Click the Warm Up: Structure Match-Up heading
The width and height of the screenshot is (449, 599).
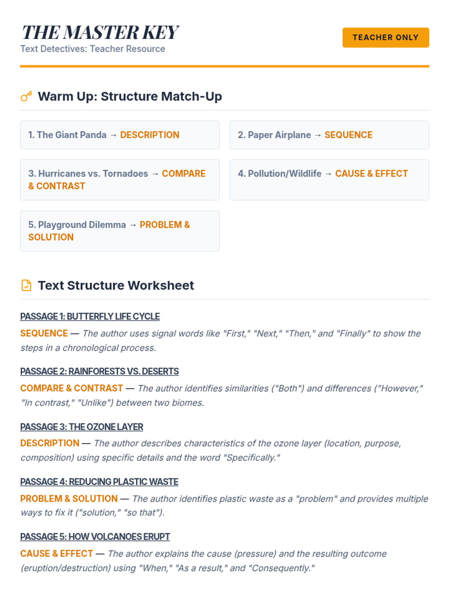point(130,97)
